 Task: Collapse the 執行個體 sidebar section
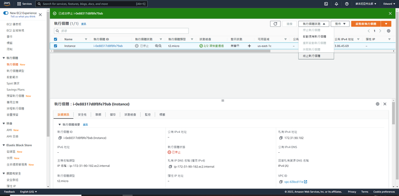4,58
